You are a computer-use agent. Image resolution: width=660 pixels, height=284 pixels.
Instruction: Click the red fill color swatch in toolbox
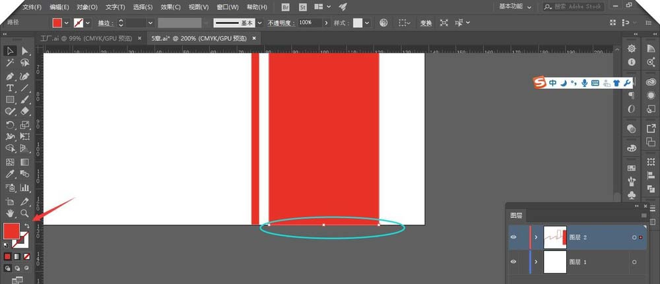pos(11,231)
